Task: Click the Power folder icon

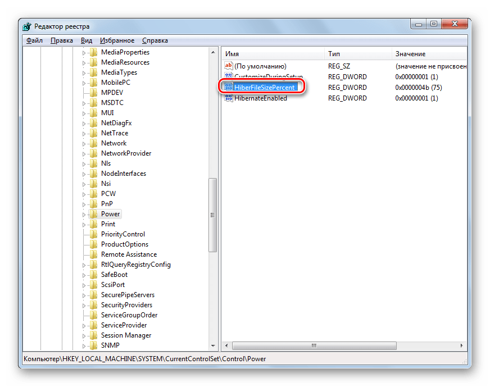Action: [x=93, y=214]
